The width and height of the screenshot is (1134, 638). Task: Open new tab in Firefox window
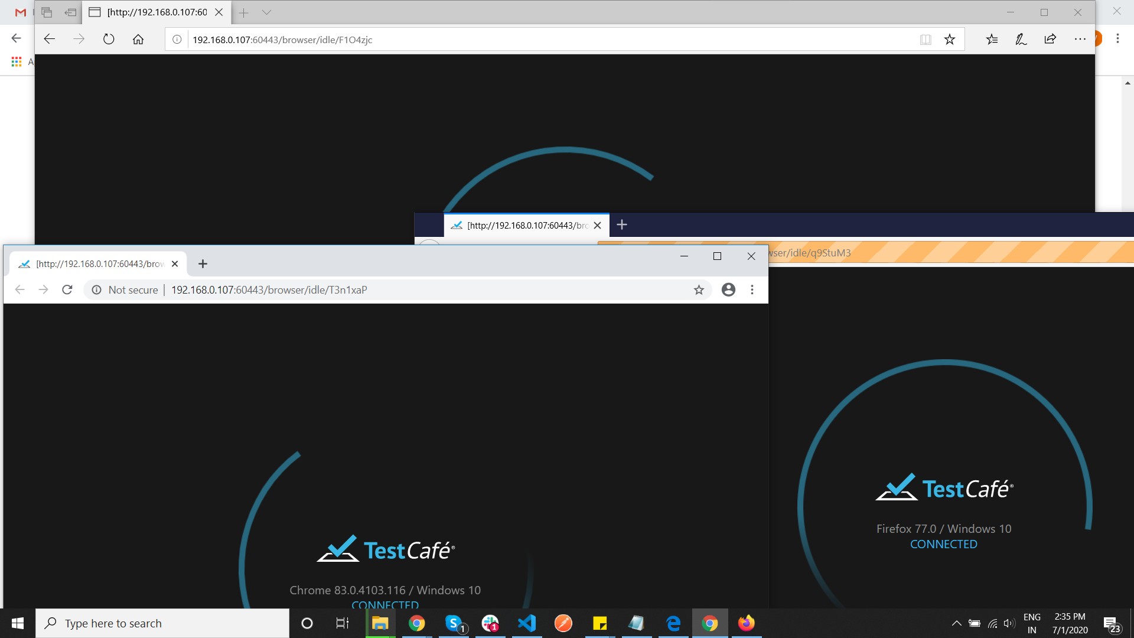[x=622, y=224]
